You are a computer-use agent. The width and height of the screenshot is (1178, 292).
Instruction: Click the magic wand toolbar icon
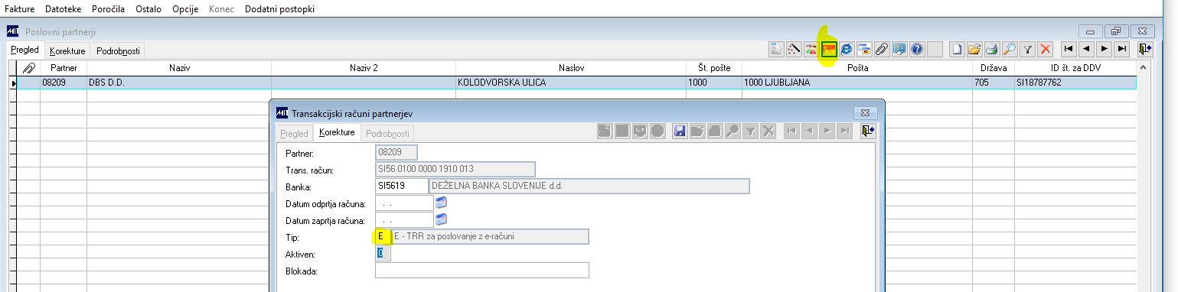coord(794,49)
